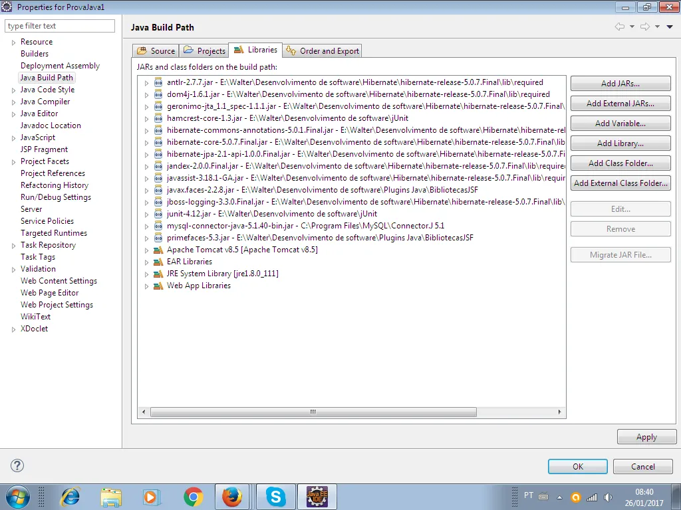This screenshot has width=681, height=510.
Task: Click the library icon beside Apache Tomcat v8.5
Action: point(158,250)
